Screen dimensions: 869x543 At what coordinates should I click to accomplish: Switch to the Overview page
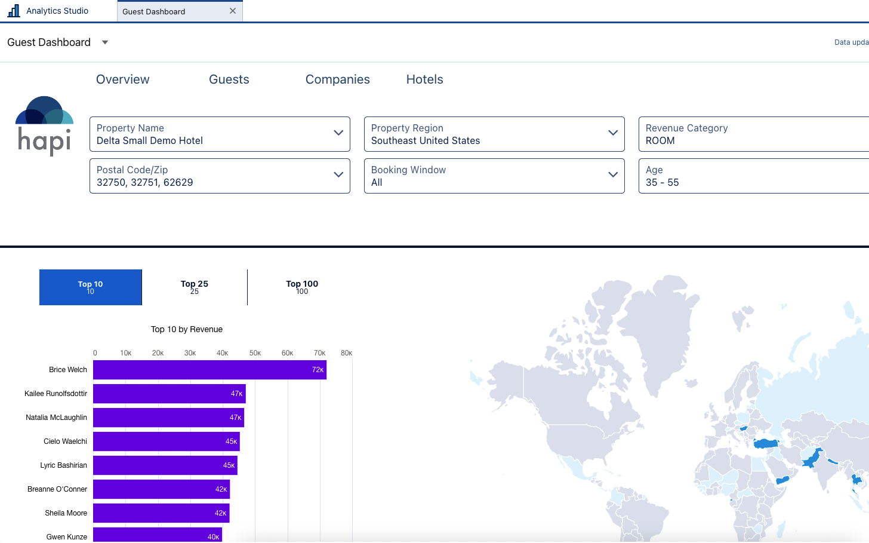click(x=122, y=79)
